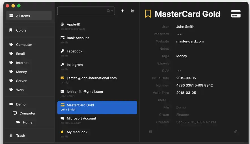Select All Items in sidebar
The width and height of the screenshot is (250, 144).
(29, 16)
